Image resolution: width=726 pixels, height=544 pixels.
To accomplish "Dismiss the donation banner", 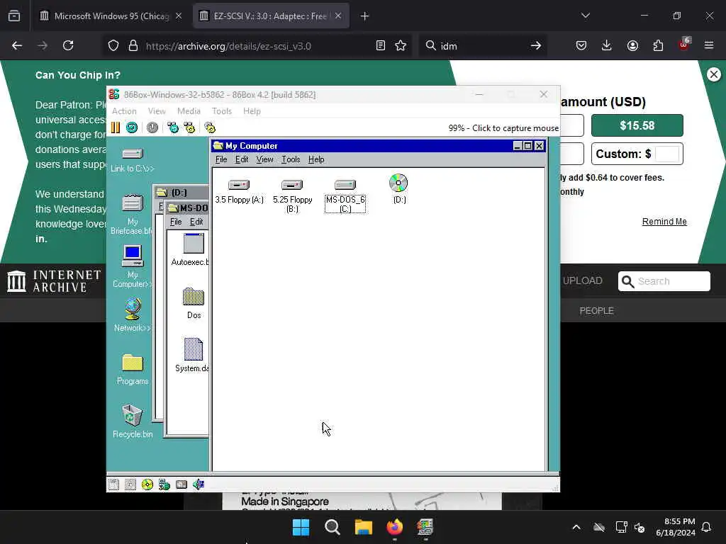I will pos(714,74).
